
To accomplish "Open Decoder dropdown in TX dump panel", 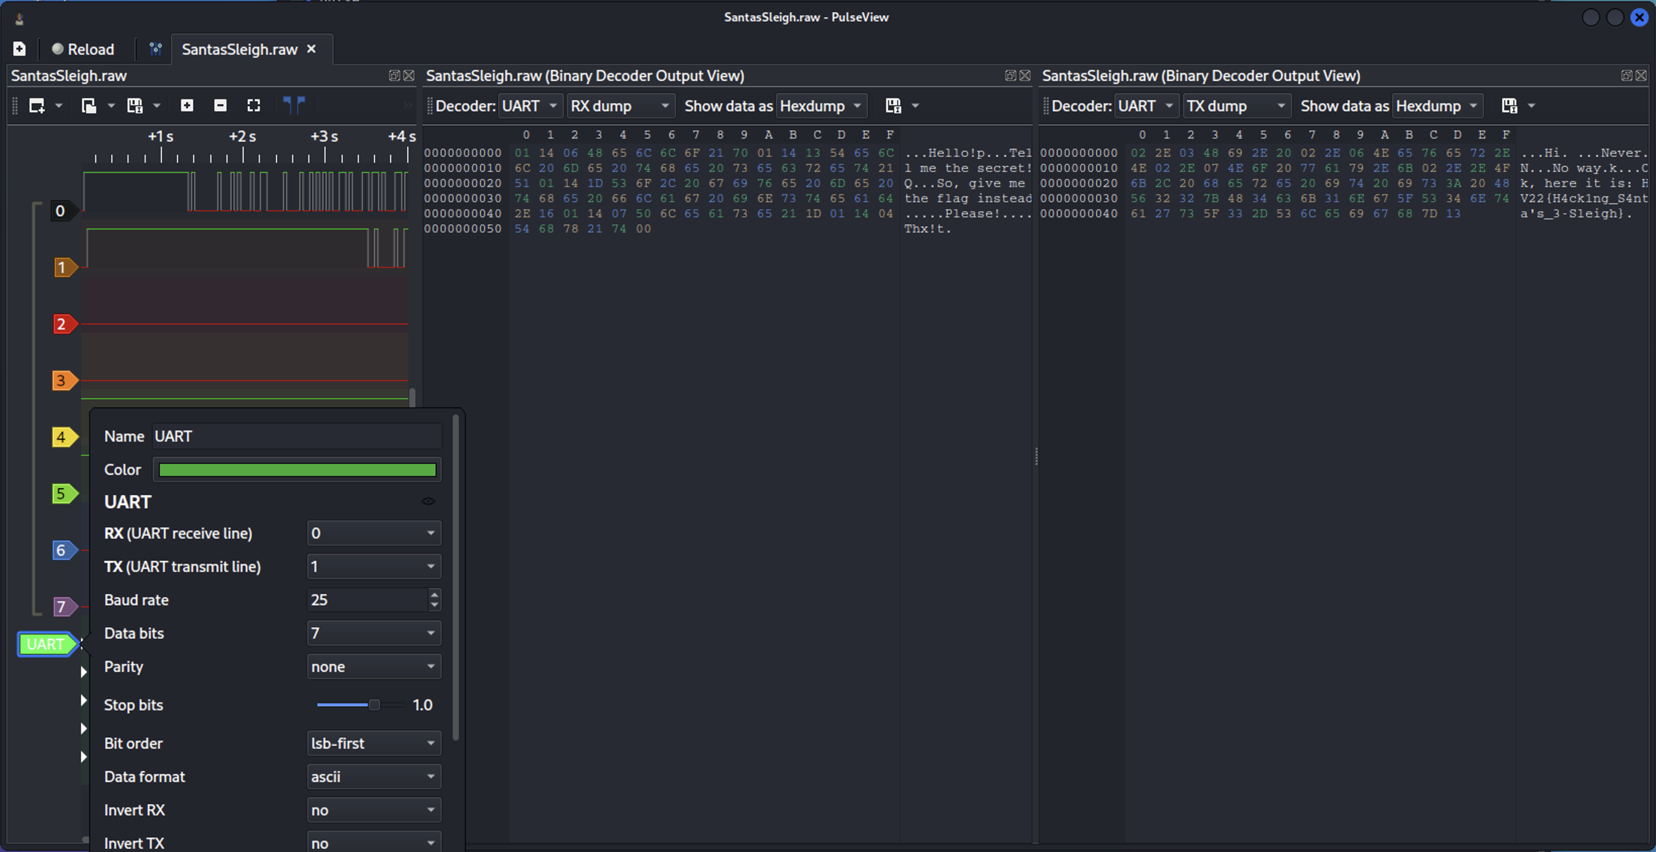I will pyautogui.click(x=1146, y=106).
